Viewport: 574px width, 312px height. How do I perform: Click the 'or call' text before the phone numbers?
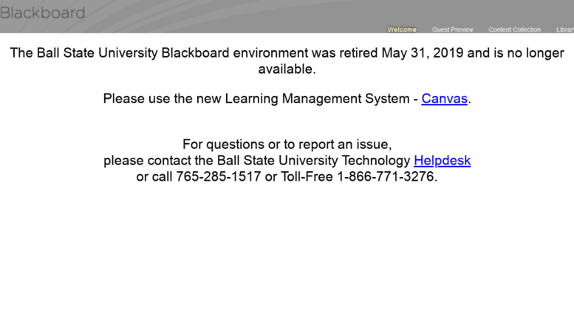154,177
